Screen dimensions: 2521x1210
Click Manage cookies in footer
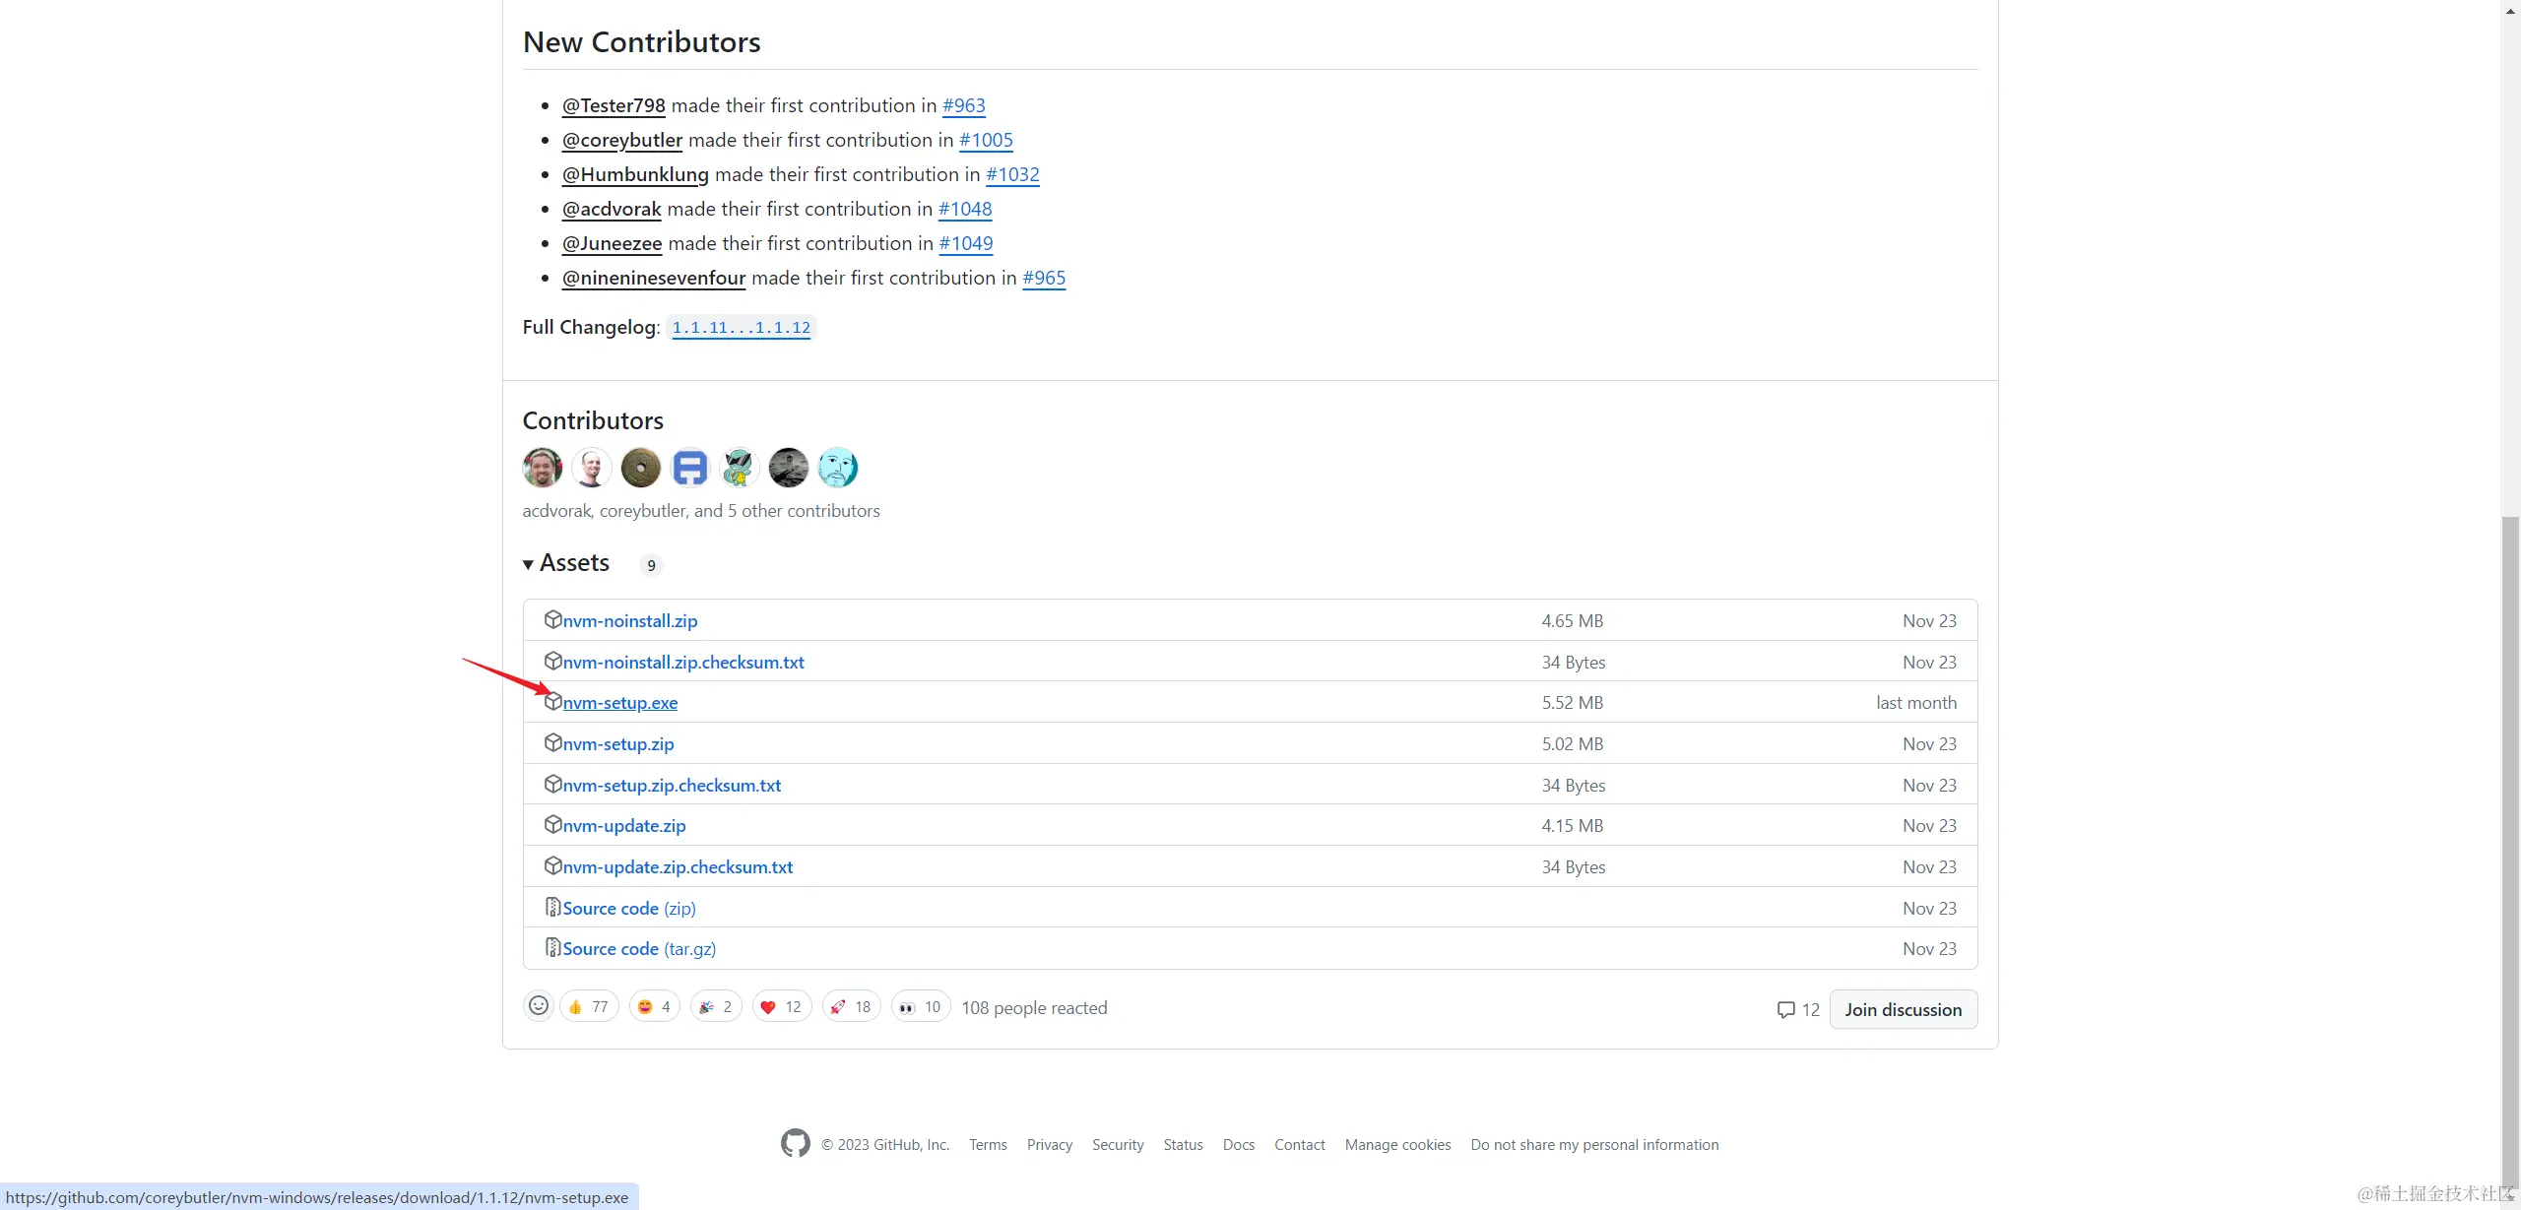point(1397,1144)
